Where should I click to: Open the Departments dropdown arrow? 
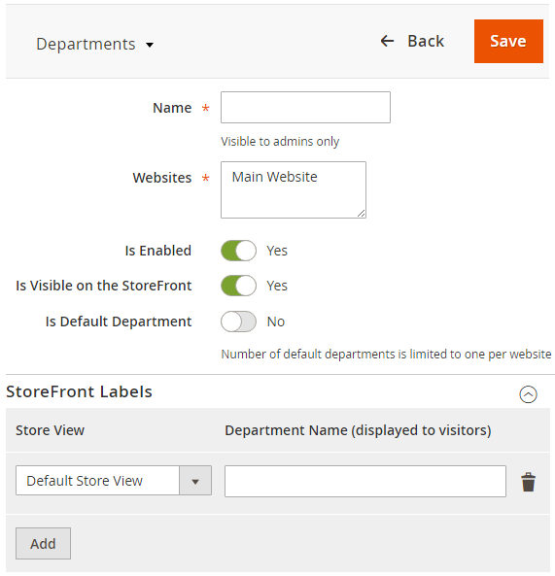pos(150,46)
